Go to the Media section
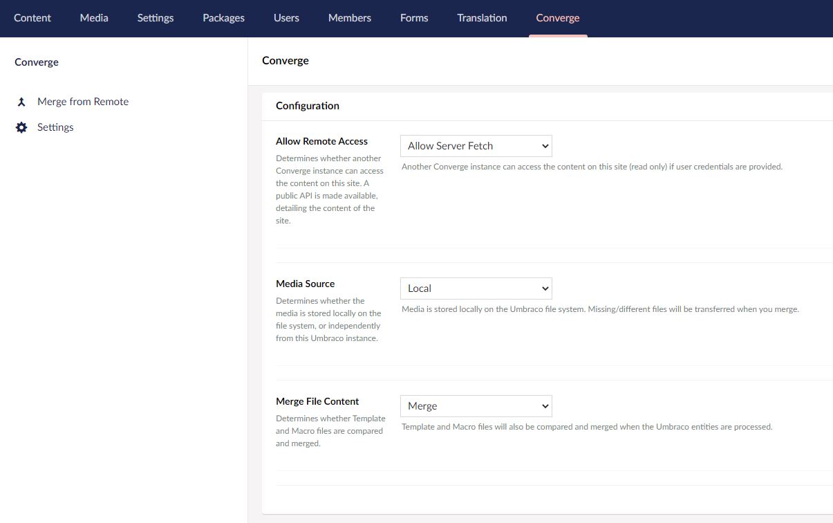Viewport: 833px width, 523px height. click(x=94, y=18)
